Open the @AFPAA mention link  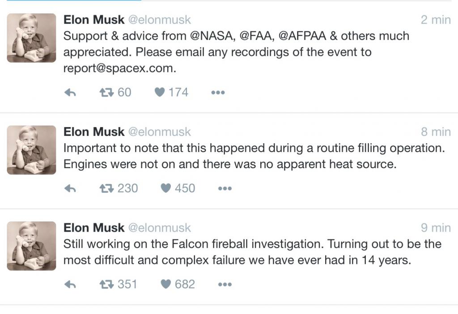302,36
